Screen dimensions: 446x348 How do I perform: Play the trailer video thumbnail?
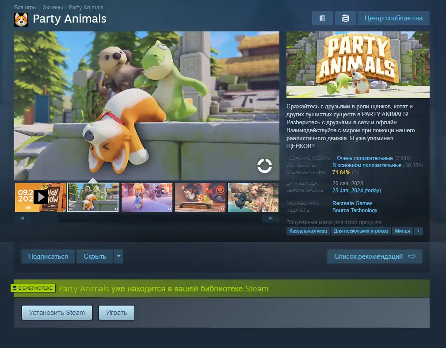tap(40, 197)
